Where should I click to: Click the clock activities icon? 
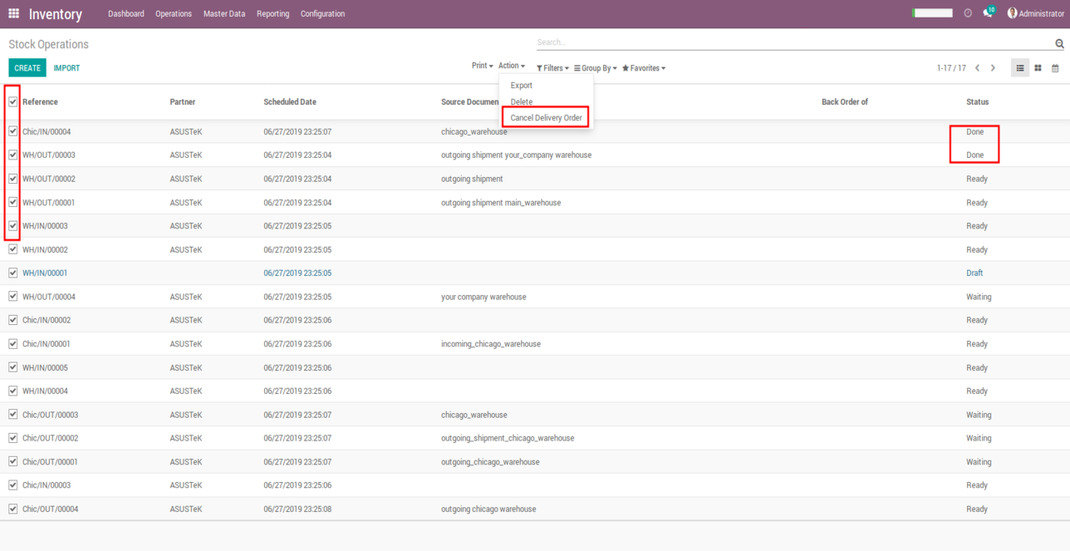point(968,13)
